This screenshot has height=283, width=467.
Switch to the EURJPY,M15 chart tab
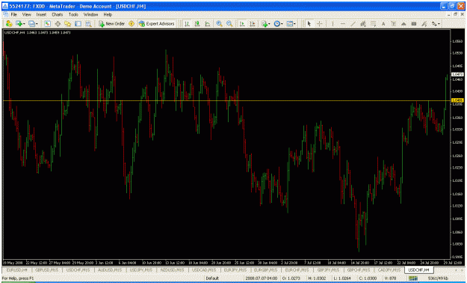235,270
